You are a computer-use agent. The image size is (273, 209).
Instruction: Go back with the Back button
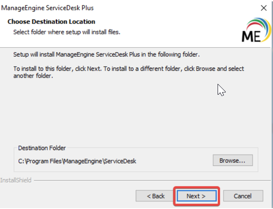[155, 196]
